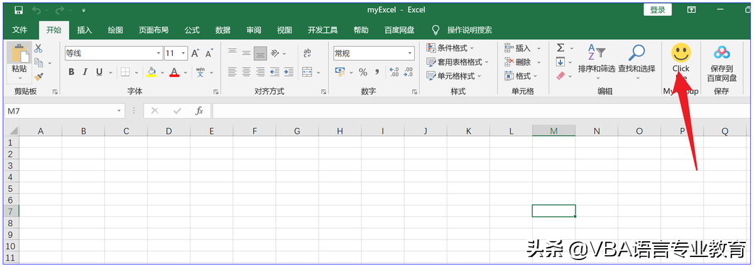Click the smiley face Click Me button
This screenshot has width=754, height=267.
point(680,62)
